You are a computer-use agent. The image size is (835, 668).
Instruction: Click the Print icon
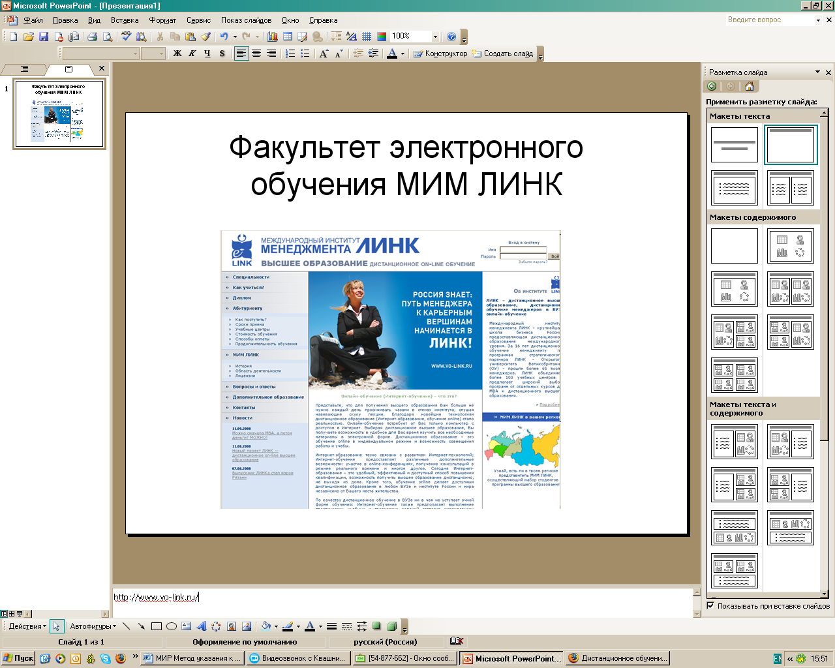point(93,37)
